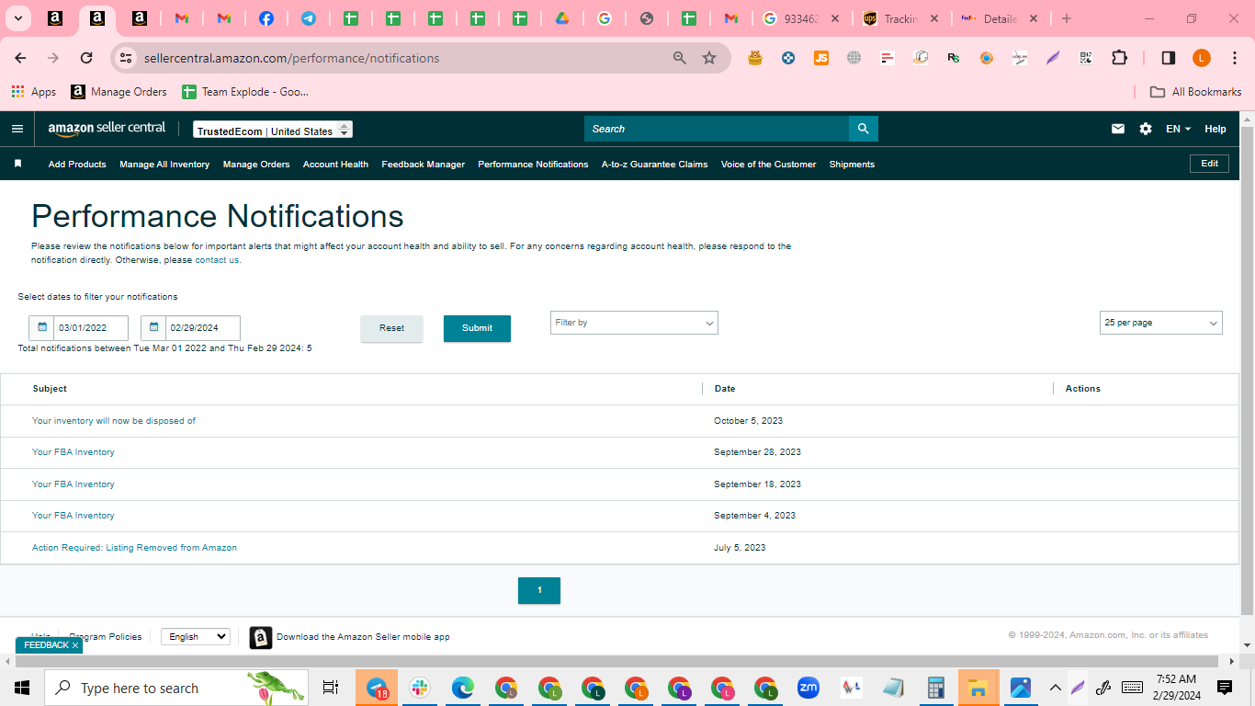The height and width of the screenshot is (706, 1255).
Task: Open the Calculator from the taskbar
Action: 936,688
